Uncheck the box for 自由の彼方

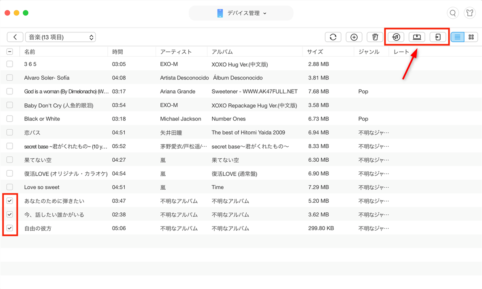(10, 228)
